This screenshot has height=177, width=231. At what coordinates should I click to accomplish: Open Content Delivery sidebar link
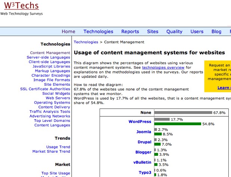(54, 107)
